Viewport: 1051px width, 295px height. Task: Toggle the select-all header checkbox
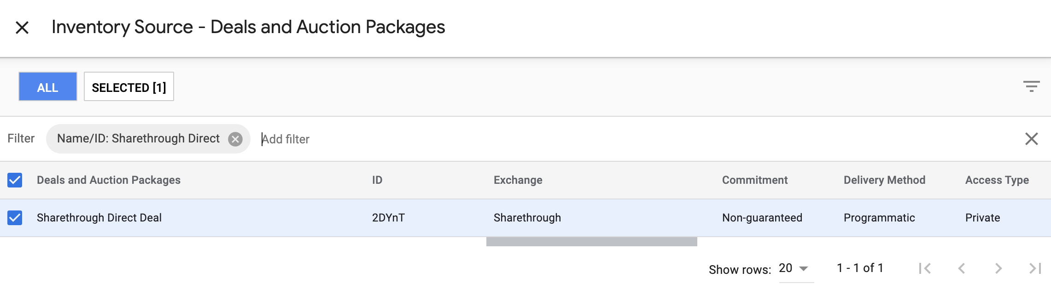coord(15,180)
